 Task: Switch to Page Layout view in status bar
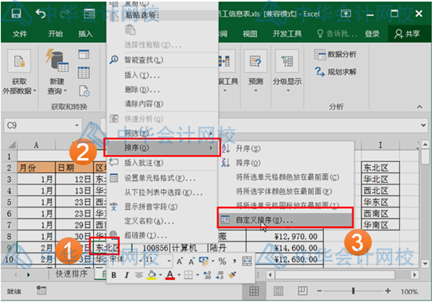pyautogui.click(x=278, y=291)
